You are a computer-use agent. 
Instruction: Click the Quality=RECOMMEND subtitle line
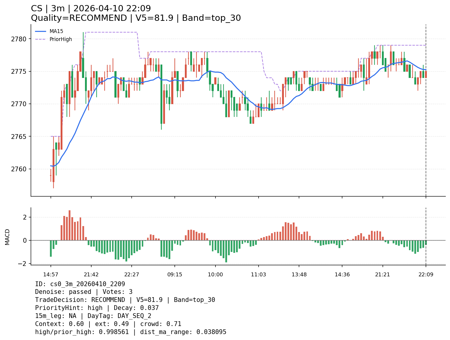click(136, 18)
